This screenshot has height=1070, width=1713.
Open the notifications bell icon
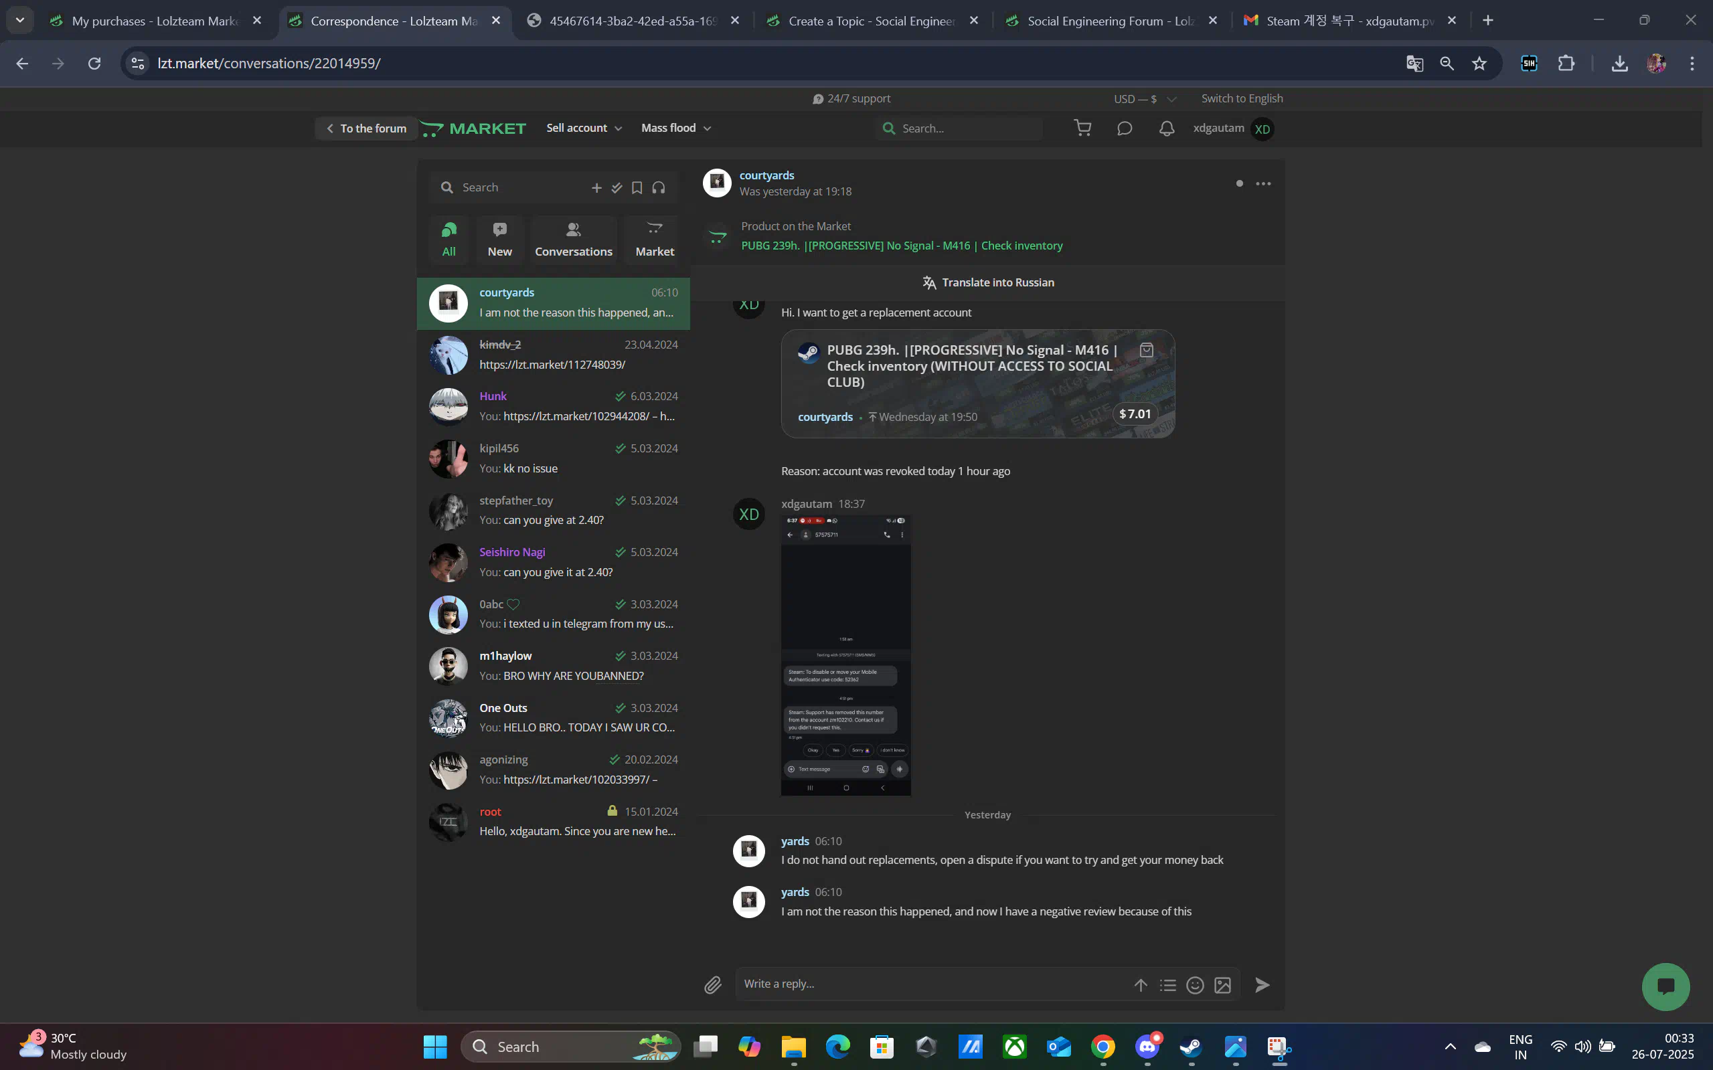(1167, 128)
